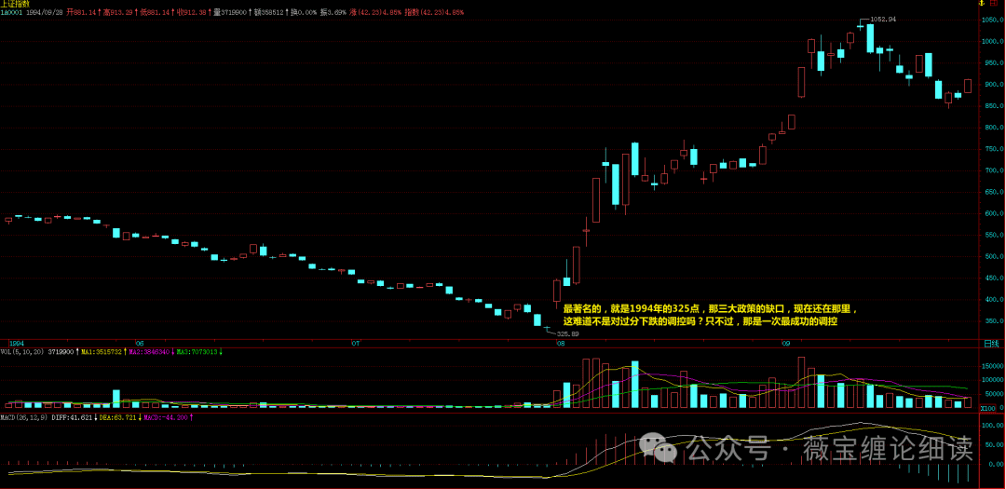Image resolution: width=1006 pixels, height=489 pixels.
Task: Click the volume value 量3719900
Action: click(x=230, y=12)
